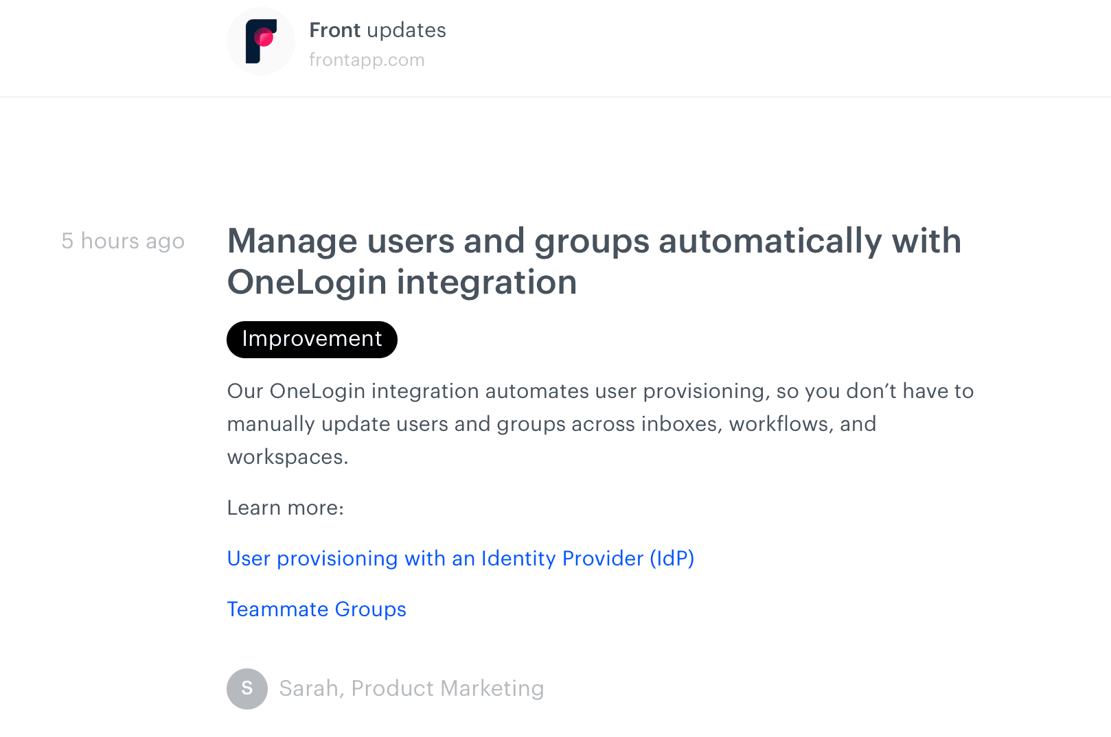Click Product Marketing in the author line
Viewport: 1111px width, 737px height.
click(448, 688)
